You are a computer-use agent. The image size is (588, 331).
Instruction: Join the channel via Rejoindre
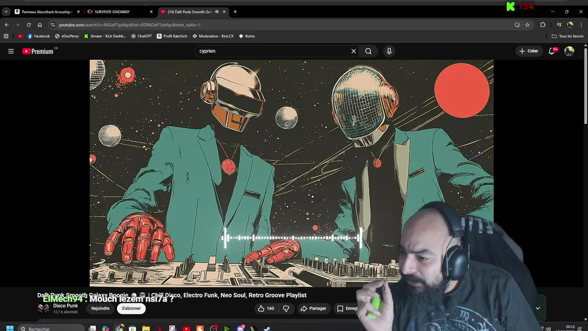click(x=100, y=308)
